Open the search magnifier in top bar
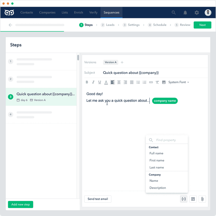 [174, 13]
